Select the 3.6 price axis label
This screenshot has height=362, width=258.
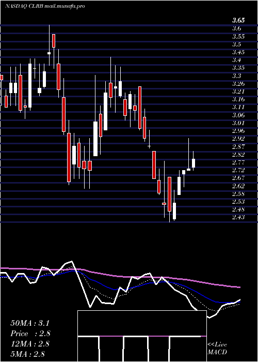pyautogui.click(x=237, y=28)
